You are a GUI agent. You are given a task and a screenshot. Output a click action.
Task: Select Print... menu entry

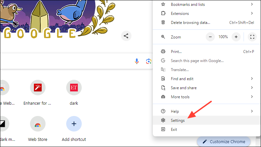pos(206,52)
